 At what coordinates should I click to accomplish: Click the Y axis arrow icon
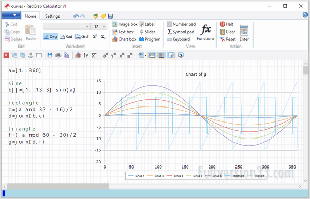pos(86,55)
